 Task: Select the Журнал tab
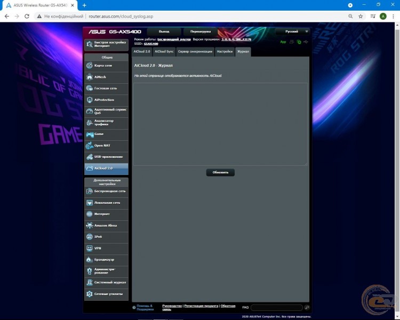coord(243,52)
